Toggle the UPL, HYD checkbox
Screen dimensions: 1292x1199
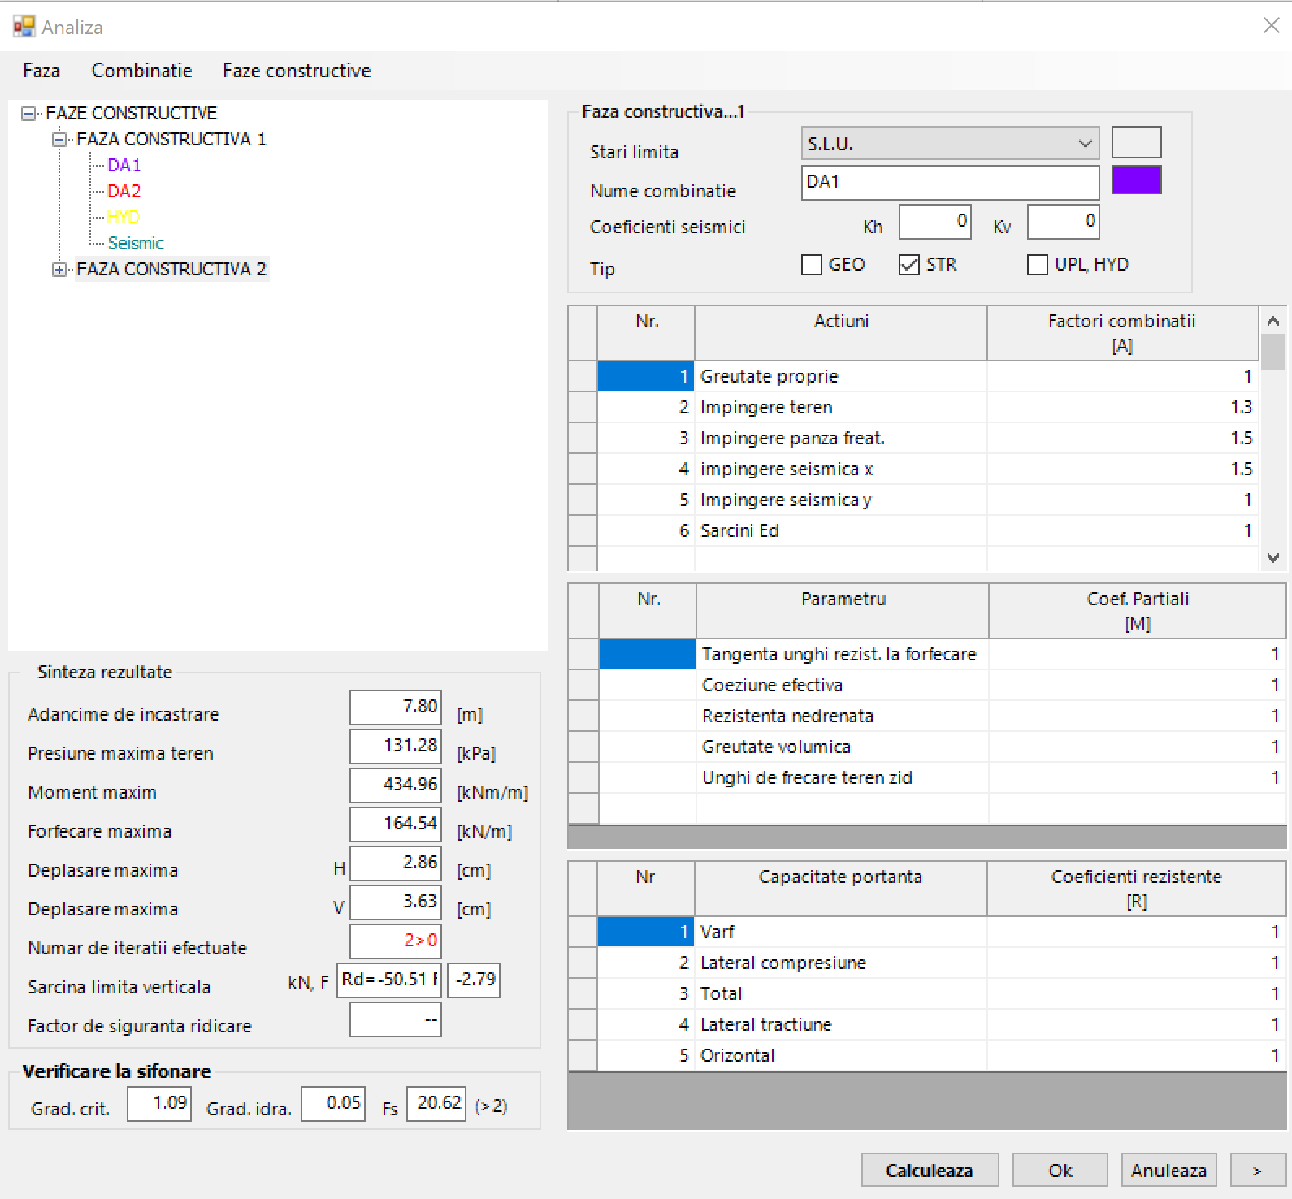coord(1038,265)
